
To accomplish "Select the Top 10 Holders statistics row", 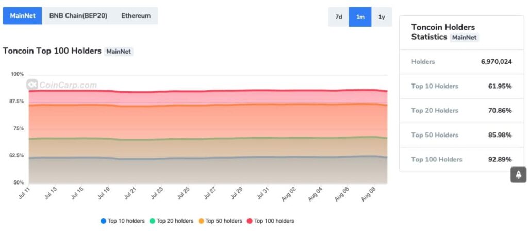I will (461, 86).
